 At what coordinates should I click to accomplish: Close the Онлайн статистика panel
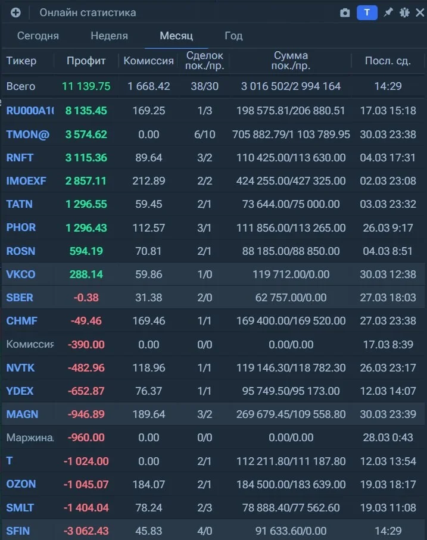(x=420, y=13)
